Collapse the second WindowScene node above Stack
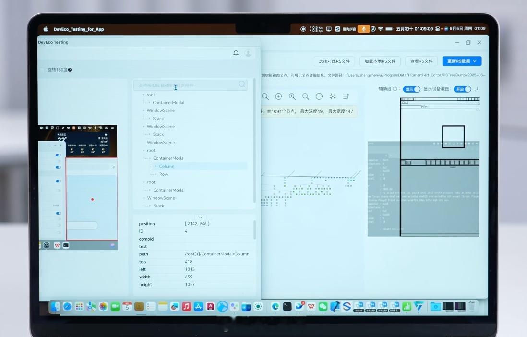Screen dimensions: 527x337 (x=144, y=126)
